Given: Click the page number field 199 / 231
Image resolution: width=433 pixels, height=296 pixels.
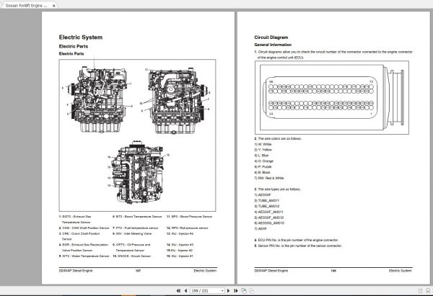Looking at the screenshot, I should [x=206, y=291].
